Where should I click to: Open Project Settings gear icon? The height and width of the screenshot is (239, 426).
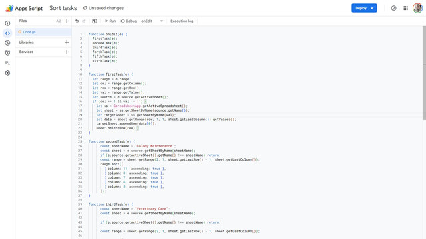point(7,73)
